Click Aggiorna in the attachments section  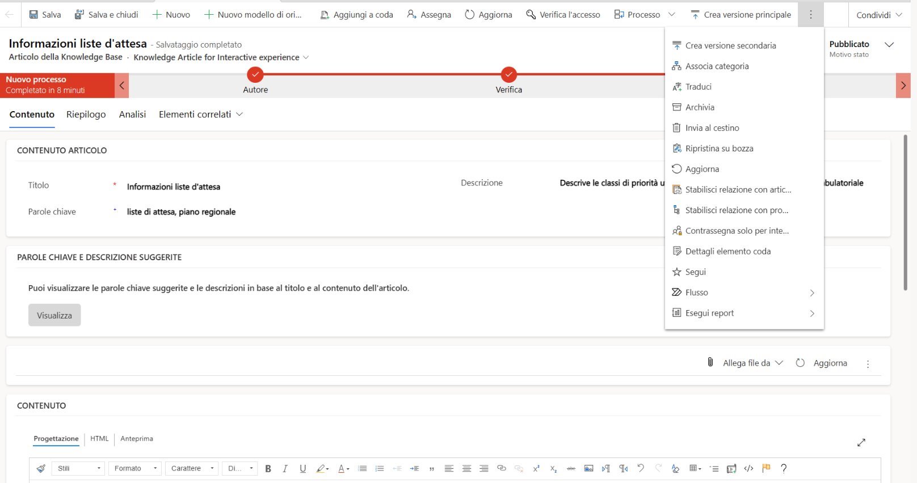[822, 363]
